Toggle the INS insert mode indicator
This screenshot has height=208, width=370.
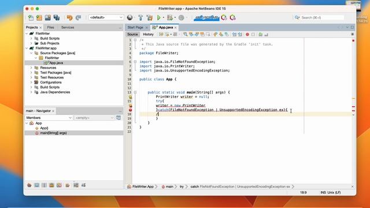click(x=323, y=192)
